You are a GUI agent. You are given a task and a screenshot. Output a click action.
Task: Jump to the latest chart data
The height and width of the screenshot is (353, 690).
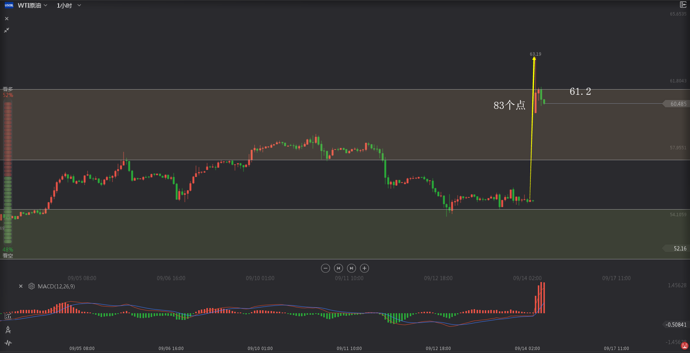(351, 268)
